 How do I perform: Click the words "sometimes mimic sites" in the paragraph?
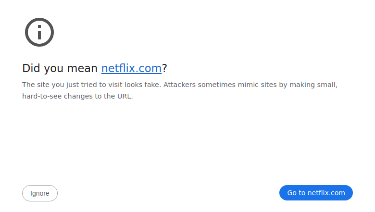pyautogui.click(x=237, y=85)
